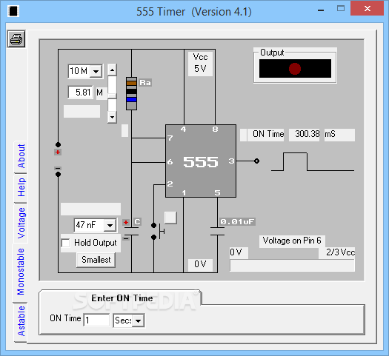Switch to the Help tab
This screenshot has width=389, height=356.
coord(21,187)
